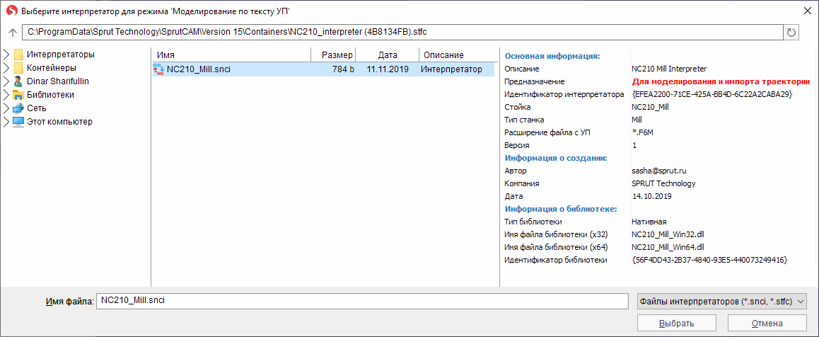Click the NC210_Mill_Win32.dll library value
The height and width of the screenshot is (337, 819).
(x=668, y=234)
